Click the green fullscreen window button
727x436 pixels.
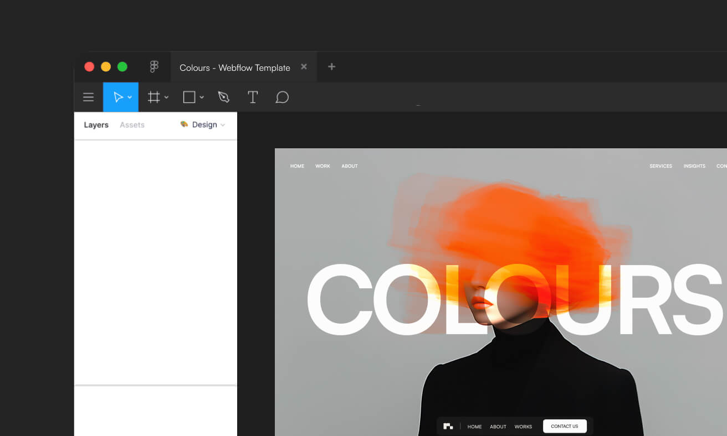(122, 67)
